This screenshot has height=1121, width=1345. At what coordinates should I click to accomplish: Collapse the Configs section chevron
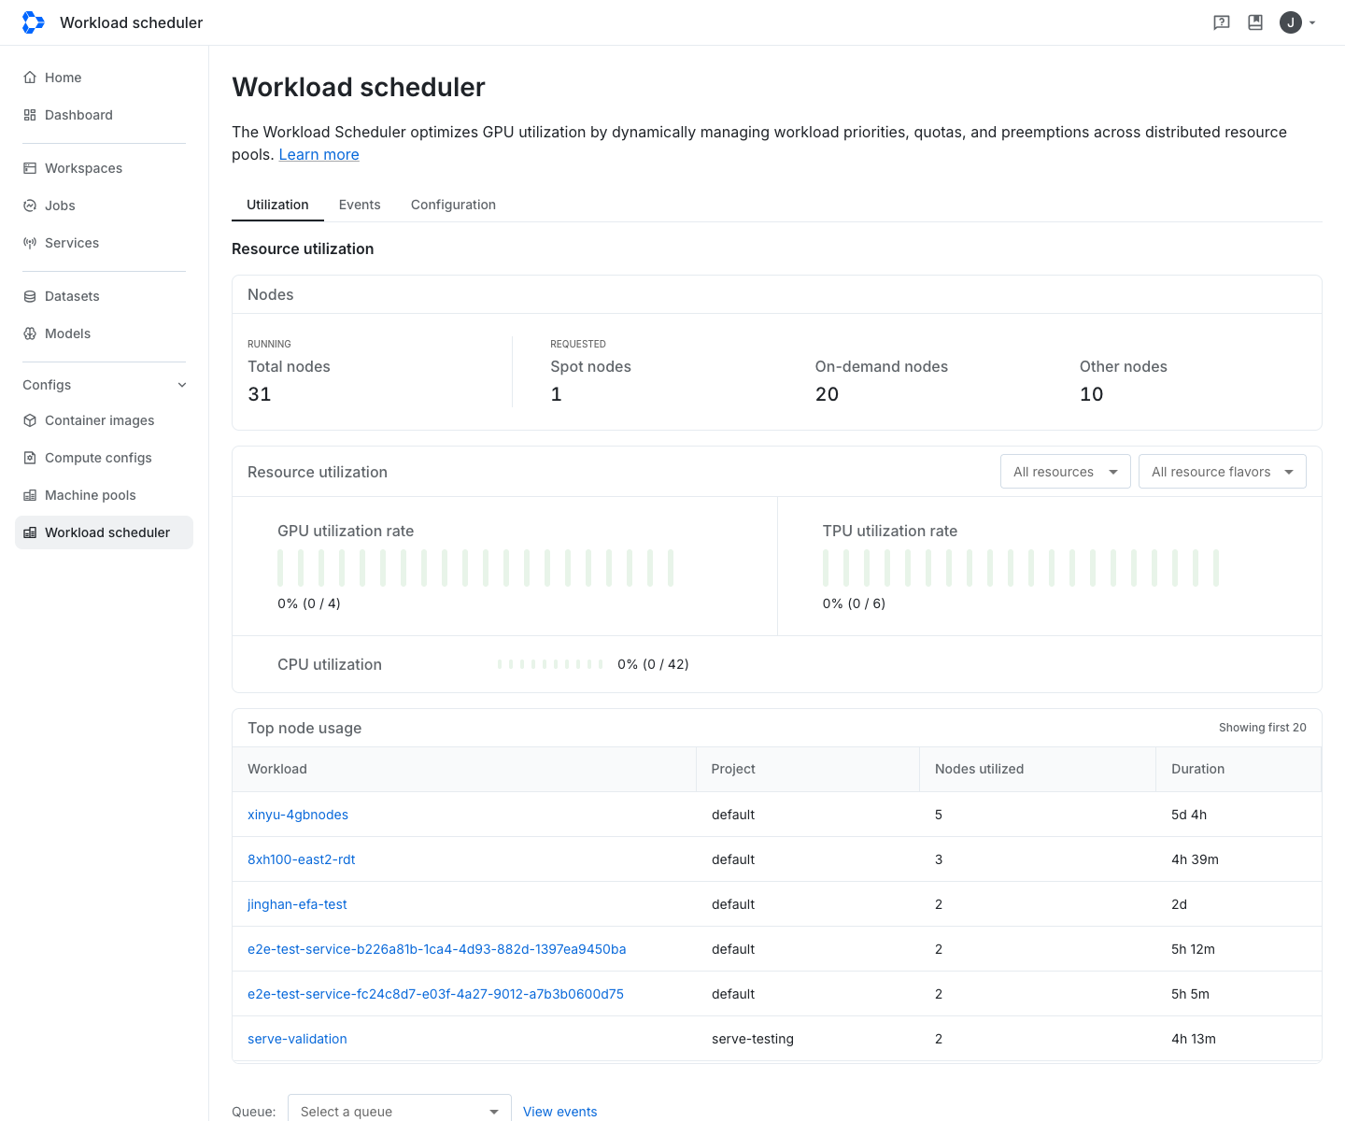(182, 385)
